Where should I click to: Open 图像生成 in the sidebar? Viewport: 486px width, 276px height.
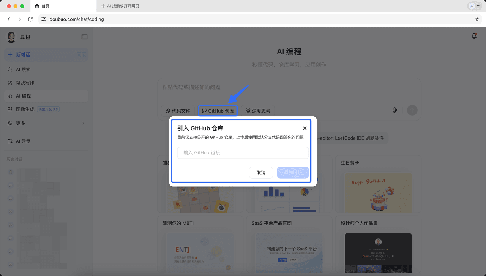pyautogui.click(x=25, y=109)
